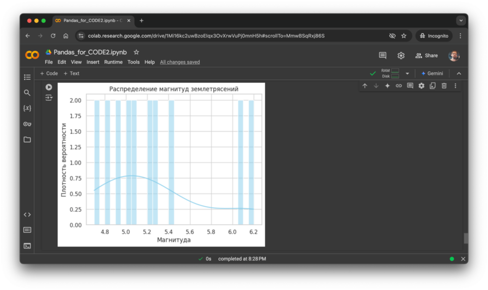Open the RAM and Disk resources dropdown
Image resolution: width=488 pixels, height=290 pixels.
click(x=407, y=73)
